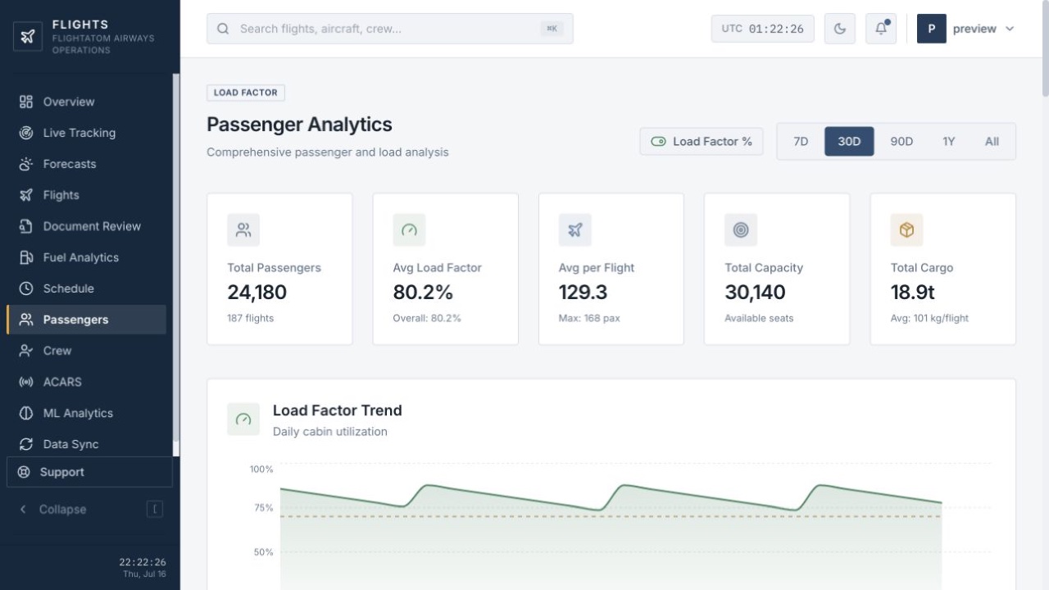Click the Load Factor Trend gauge icon
This screenshot has height=590, width=1049.
coord(243,419)
